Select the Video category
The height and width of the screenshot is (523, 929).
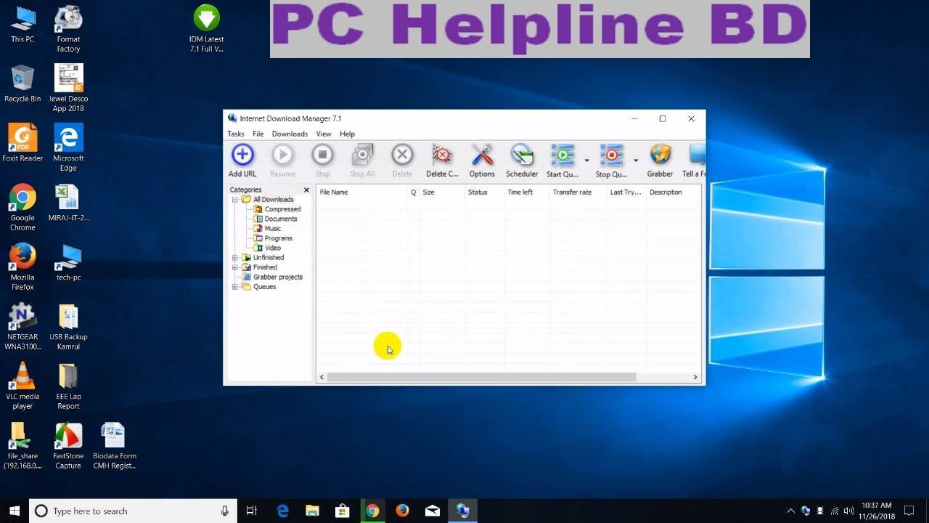pos(273,248)
